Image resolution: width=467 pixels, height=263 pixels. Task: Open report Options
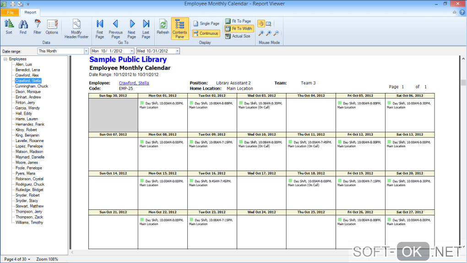(52, 27)
